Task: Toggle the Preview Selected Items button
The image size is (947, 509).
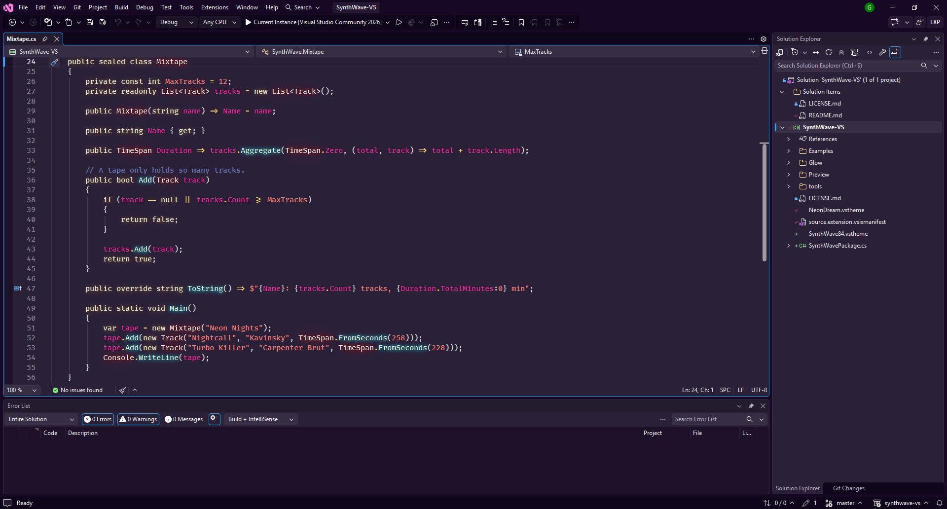Action: point(895,52)
